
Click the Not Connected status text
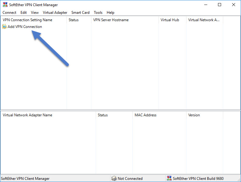130,178
